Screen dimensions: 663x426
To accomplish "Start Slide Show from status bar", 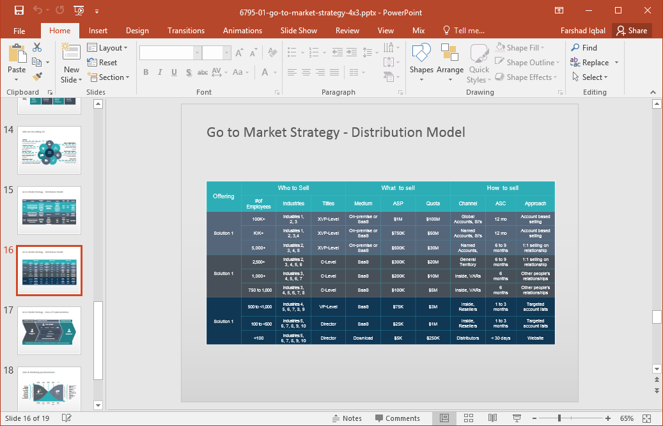I will [515, 418].
